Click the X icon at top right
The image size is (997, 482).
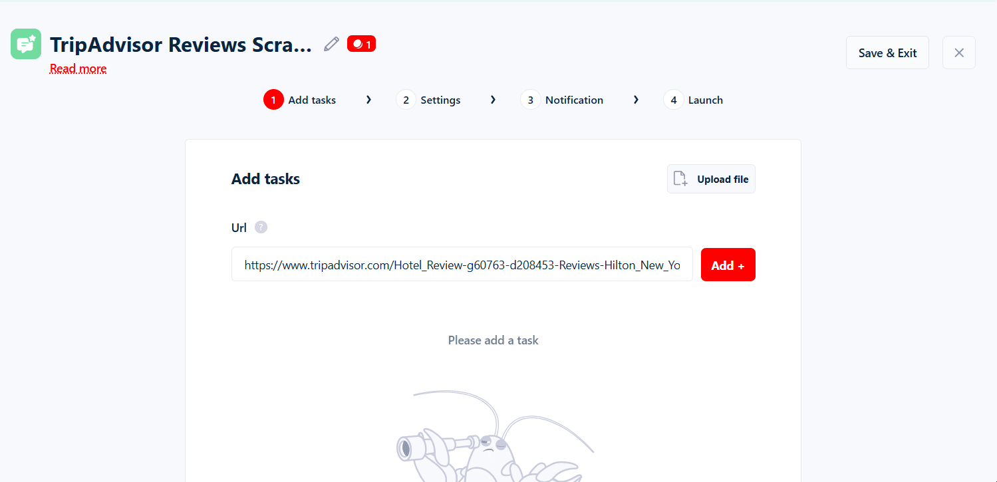[958, 52]
